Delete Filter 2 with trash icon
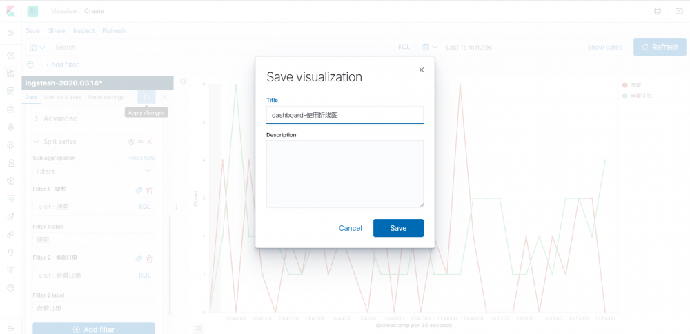The width and height of the screenshot is (690, 334). tap(150, 260)
